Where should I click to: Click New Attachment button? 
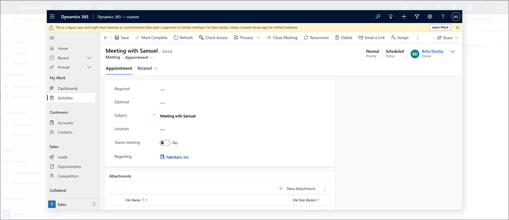(x=297, y=189)
